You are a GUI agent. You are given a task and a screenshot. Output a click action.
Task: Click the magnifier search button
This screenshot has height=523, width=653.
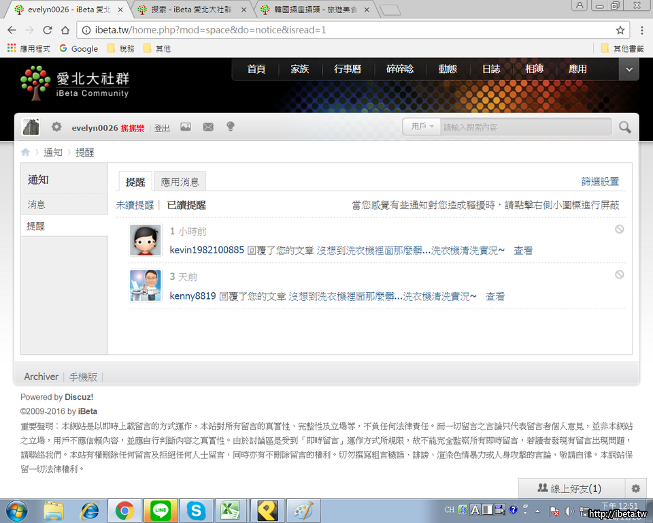[624, 127]
